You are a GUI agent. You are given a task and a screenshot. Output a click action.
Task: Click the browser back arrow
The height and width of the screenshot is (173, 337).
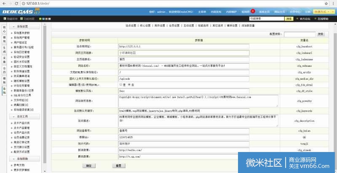point(4,4)
